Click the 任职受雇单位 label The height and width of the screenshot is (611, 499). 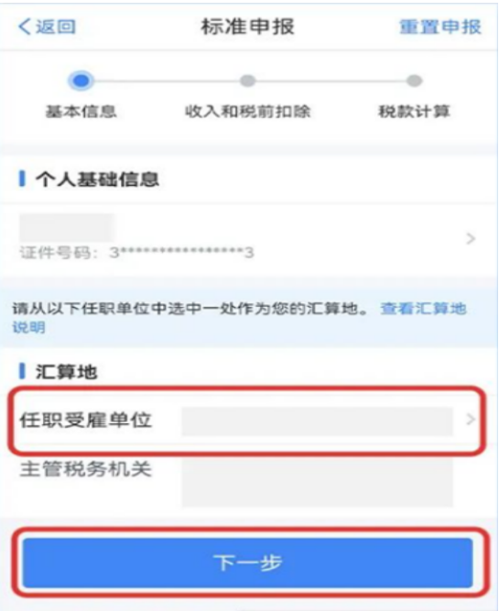coord(86,420)
